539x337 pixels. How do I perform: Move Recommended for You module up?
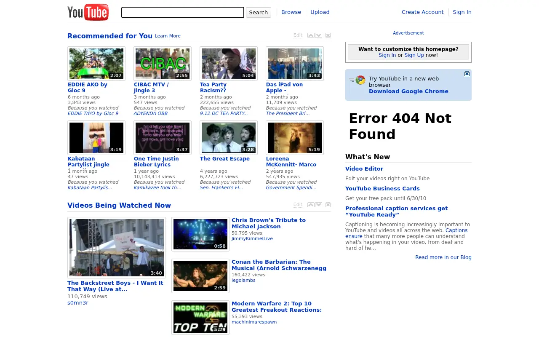(x=311, y=35)
